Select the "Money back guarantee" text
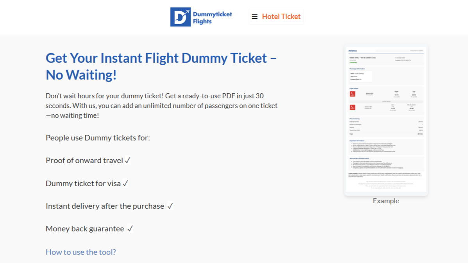Viewport: 468px width, 263px height. pos(85,229)
